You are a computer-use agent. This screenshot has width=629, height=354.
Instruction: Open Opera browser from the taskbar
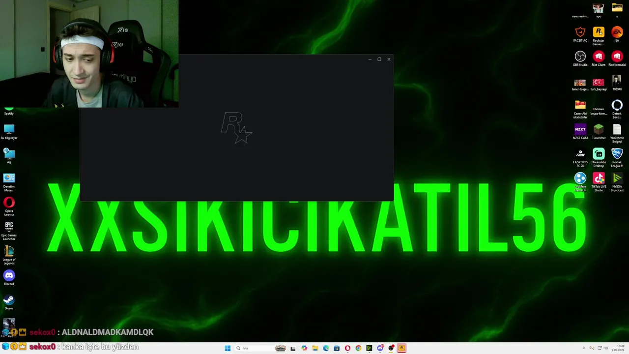[x=347, y=348]
